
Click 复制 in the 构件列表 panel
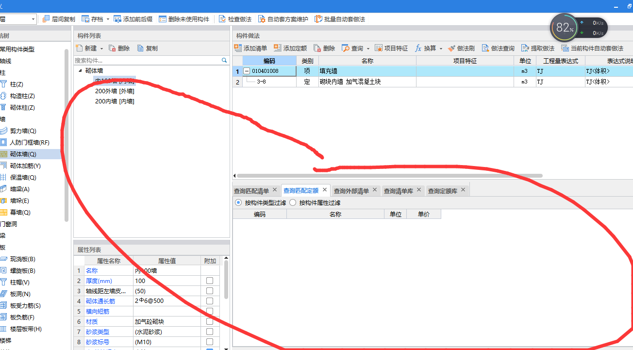coord(148,48)
